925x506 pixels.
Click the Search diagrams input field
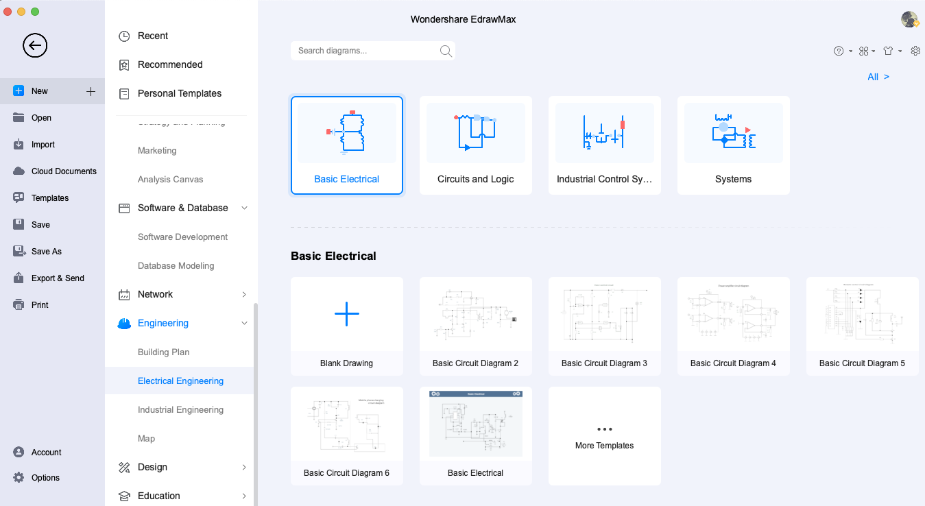pyautogui.click(x=373, y=51)
